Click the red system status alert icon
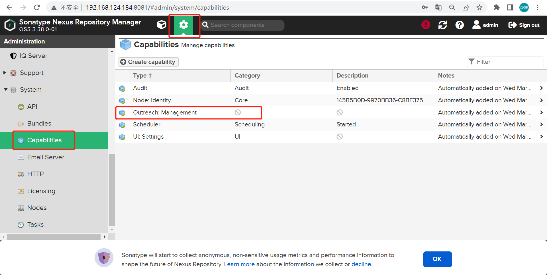Viewport: 547px width, 275px height. (426, 25)
